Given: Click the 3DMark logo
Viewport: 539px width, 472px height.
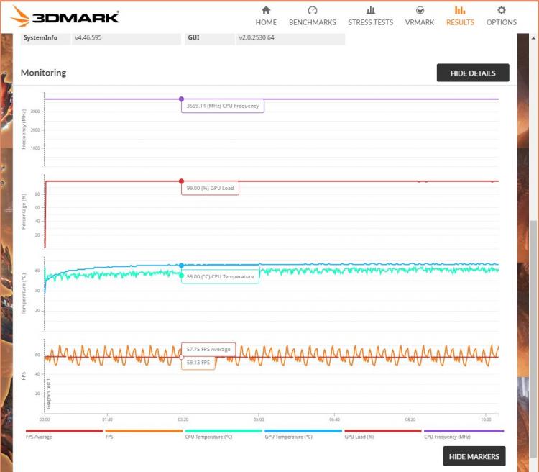Looking at the screenshot, I should (65, 17).
